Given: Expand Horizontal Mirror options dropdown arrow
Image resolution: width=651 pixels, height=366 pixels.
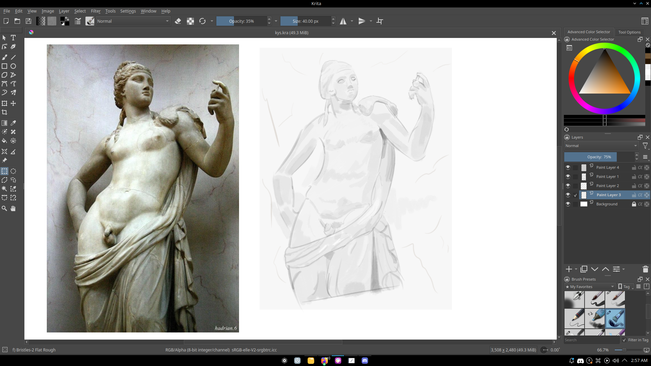Looking at the screenshot, I should pyautogui.click(x=352, y=21).
